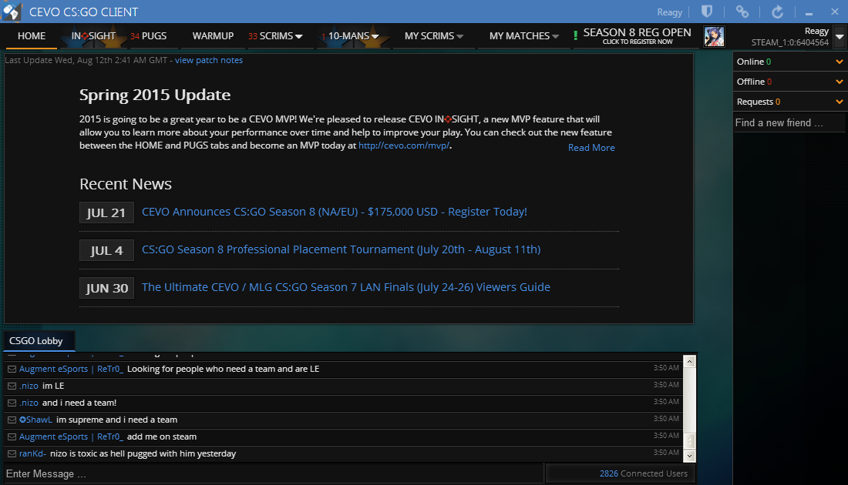The width and height of the screenshot is (848, 485).
Task: Click Read More on Spring update
Action: (x=591, y=148)
